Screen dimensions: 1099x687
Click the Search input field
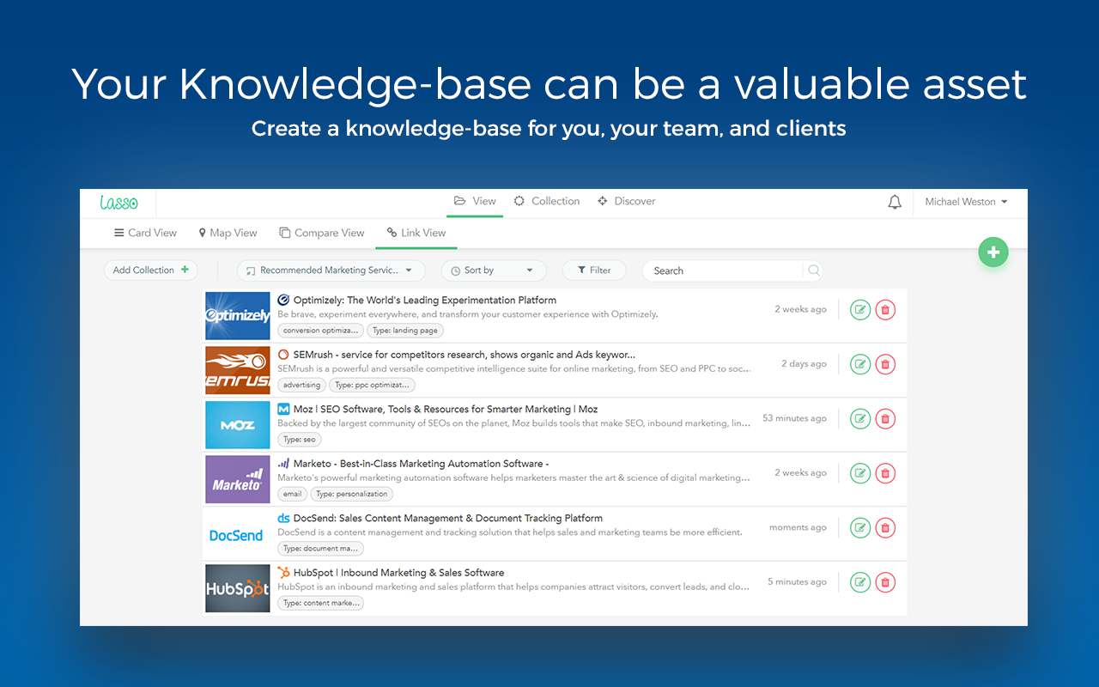point(722,271)
